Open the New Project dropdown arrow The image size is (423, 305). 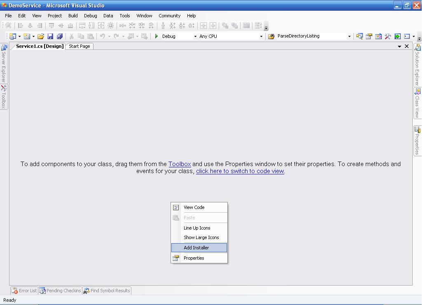19,36
